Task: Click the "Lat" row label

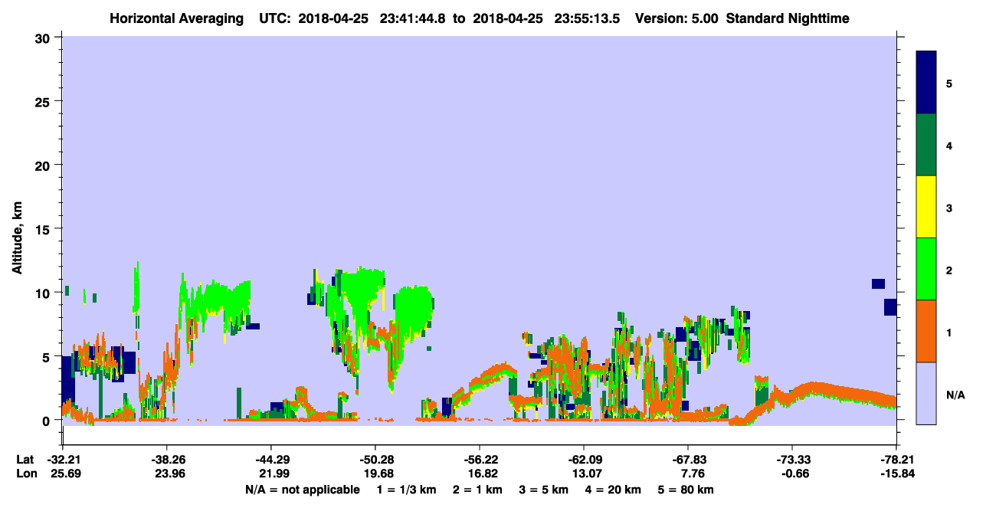Action: pos(25,460)
